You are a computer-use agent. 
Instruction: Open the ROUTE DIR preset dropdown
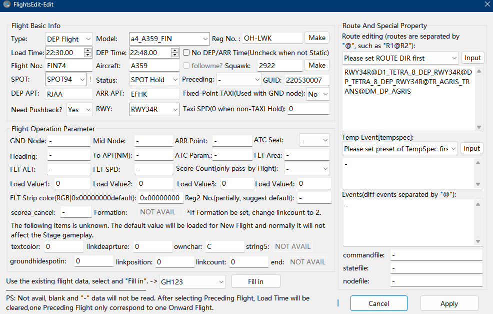click(400, 58)
